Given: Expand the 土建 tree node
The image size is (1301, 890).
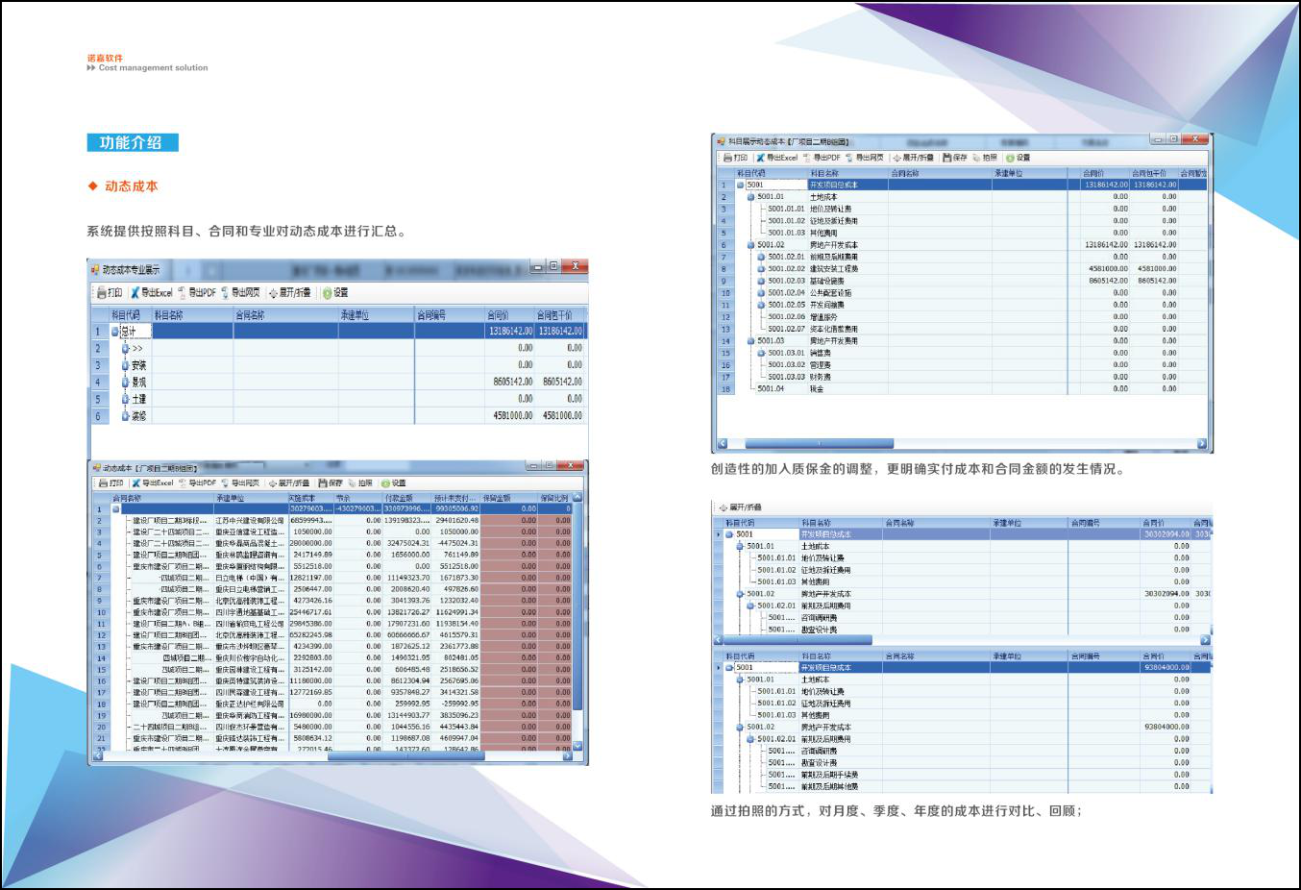Looking at the screenshot, I should pyautogui.click(x=126, y=399).
